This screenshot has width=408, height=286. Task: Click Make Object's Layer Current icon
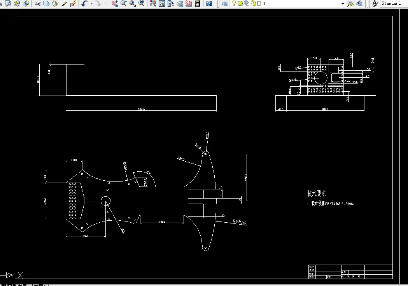pyautogui.click(x=350, y=3)
